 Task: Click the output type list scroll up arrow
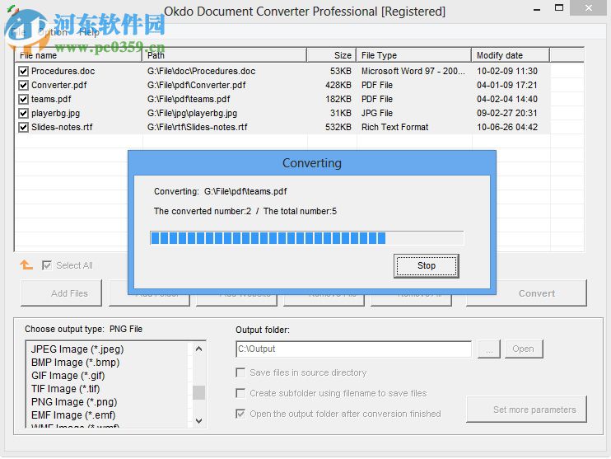pos(198,349)
